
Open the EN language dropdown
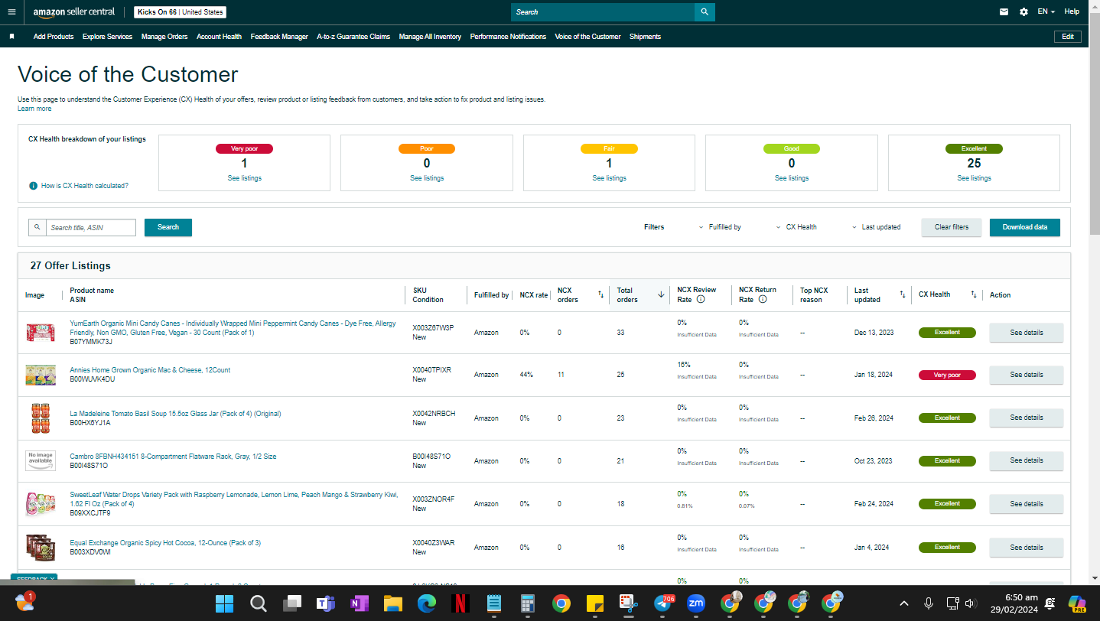pos(1046,11)
